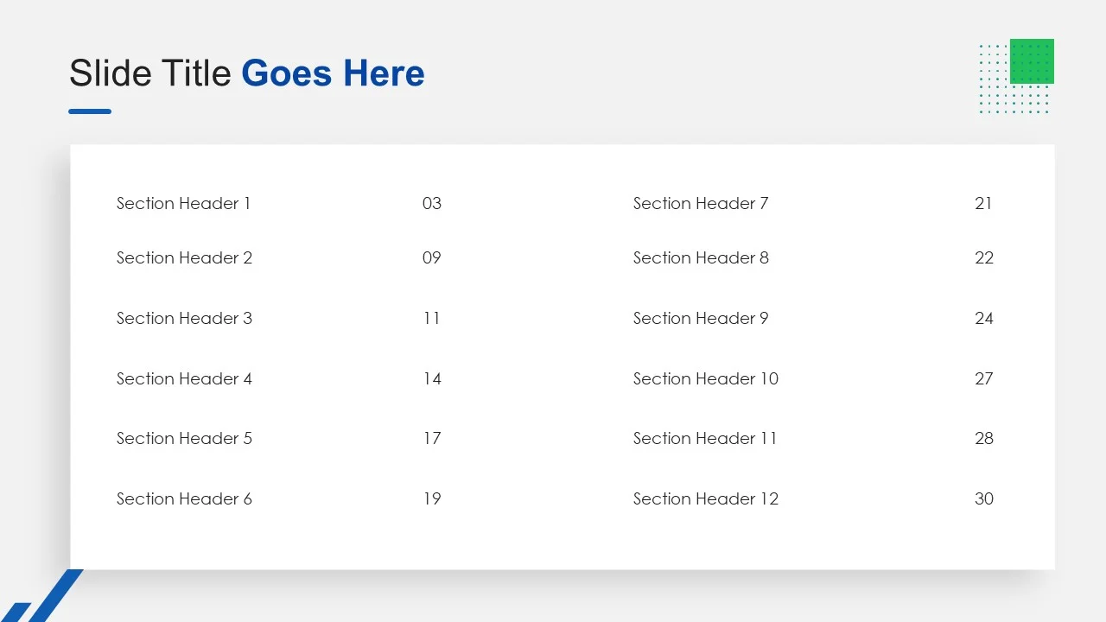Open the Section Header 1 entry
1106x622 pixels.
click(183, 204)
